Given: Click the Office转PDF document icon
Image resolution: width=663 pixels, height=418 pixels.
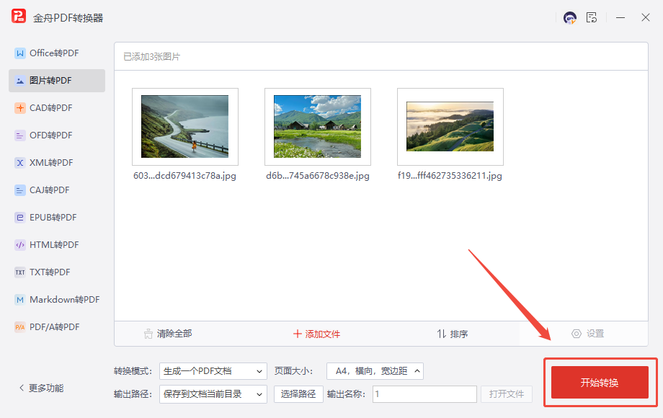Looking at the screenshot, I should point(20,53).
